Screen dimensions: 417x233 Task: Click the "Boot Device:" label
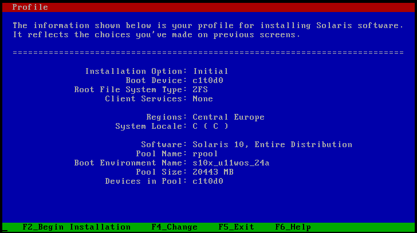156,81
